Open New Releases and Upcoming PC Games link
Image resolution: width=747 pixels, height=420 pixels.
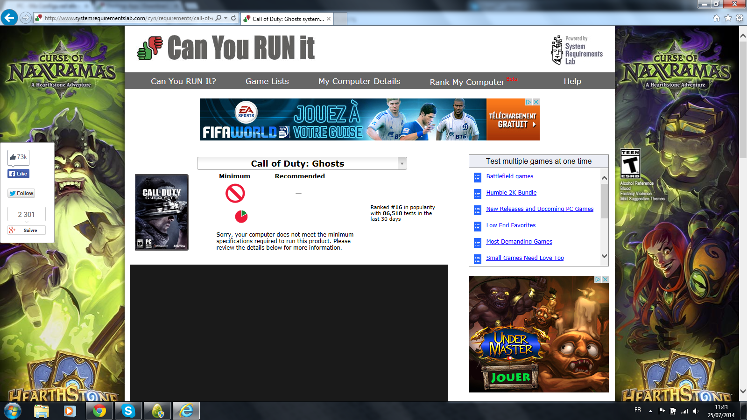[540, 209]
